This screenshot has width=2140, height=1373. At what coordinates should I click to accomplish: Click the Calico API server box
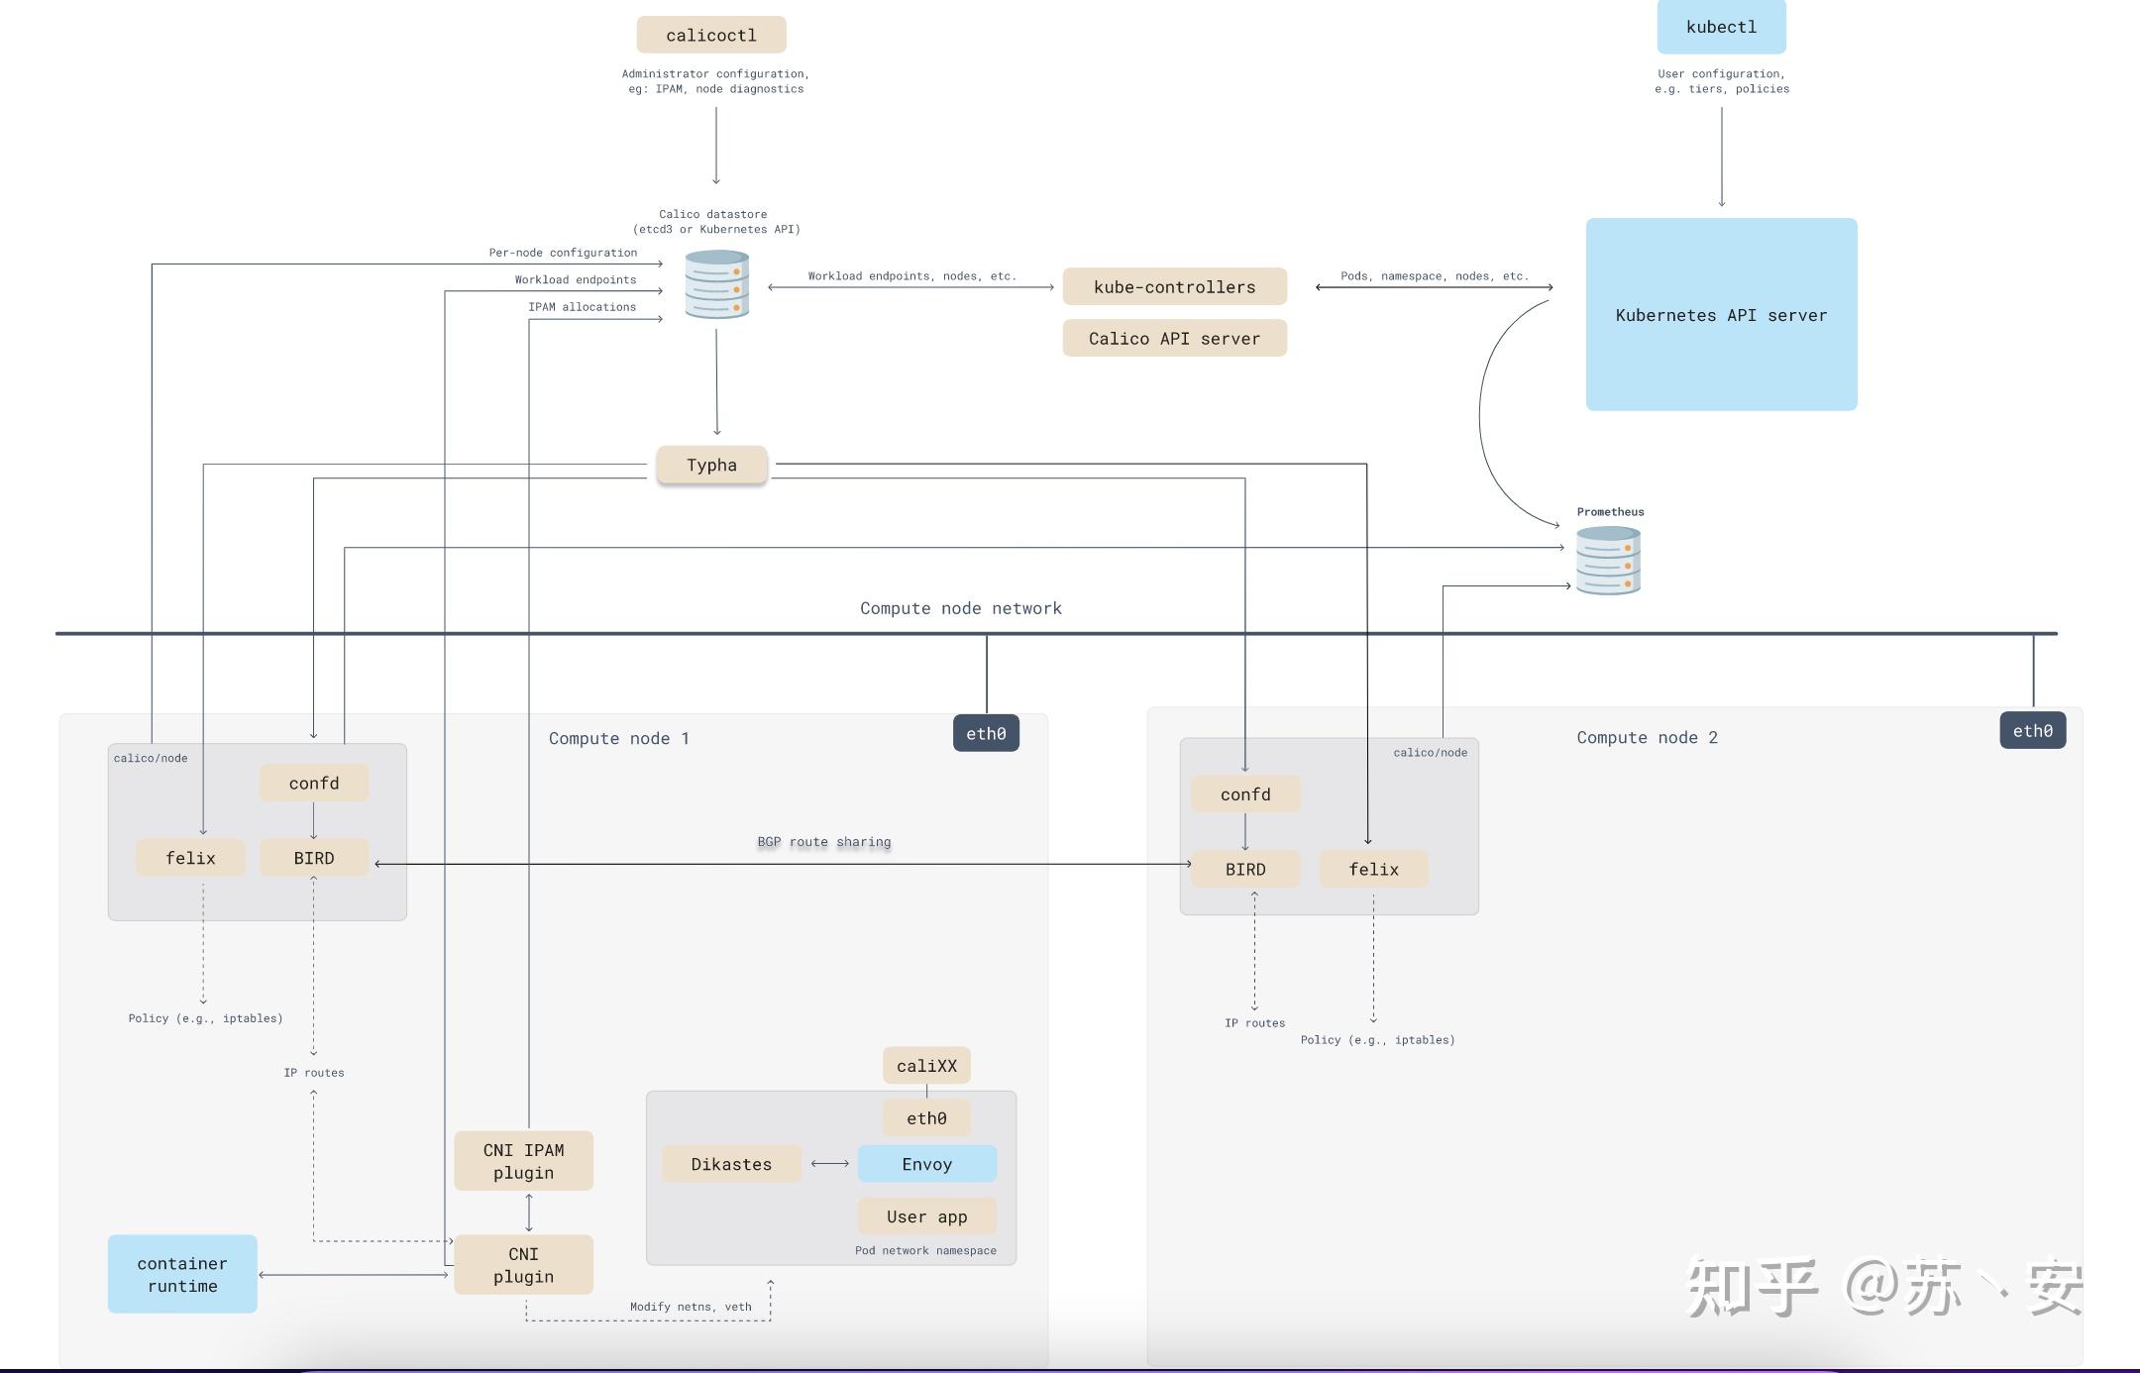point(1174,338)
